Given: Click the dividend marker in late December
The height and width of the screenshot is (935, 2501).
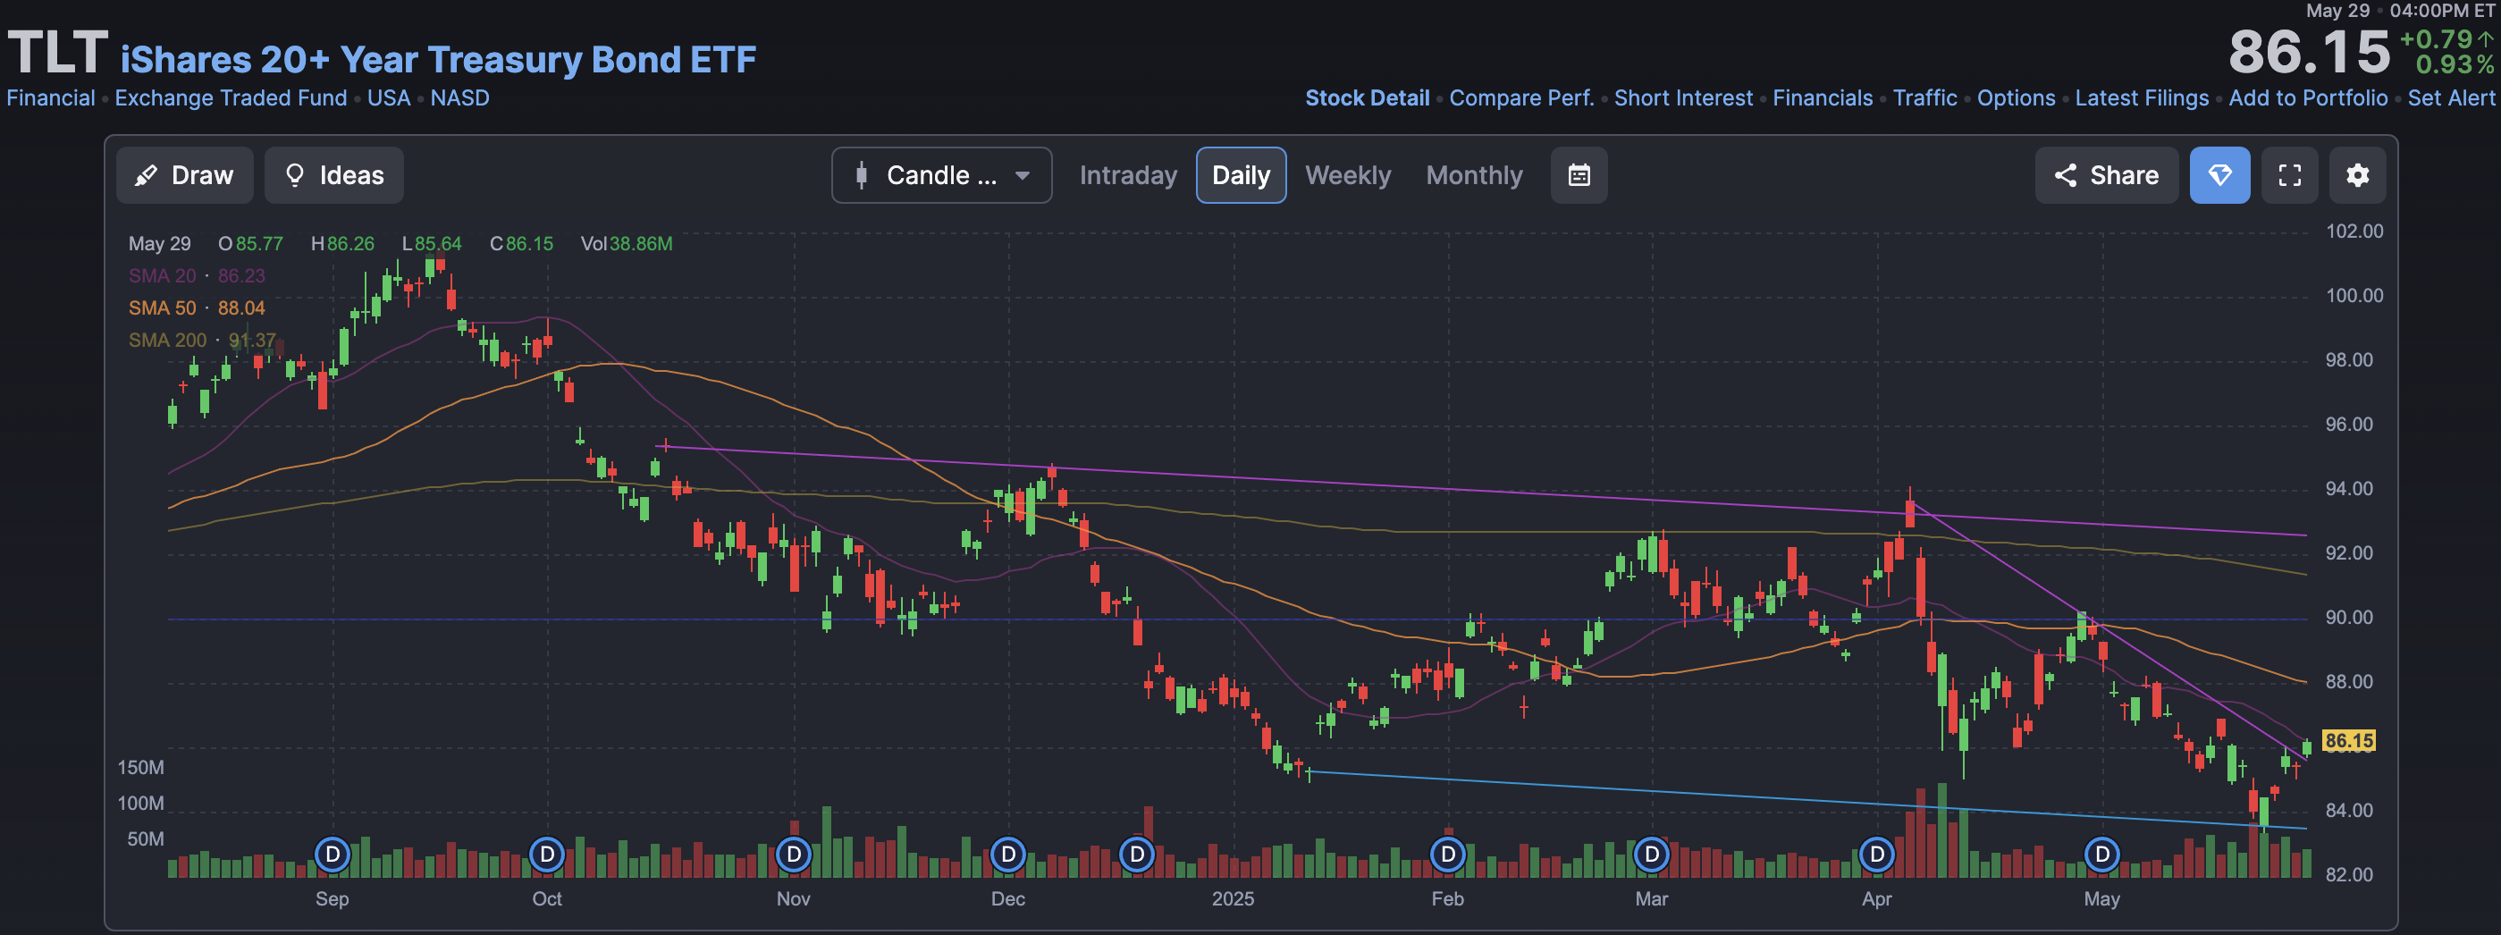Looking at the screenshot, I should 1136,855.
